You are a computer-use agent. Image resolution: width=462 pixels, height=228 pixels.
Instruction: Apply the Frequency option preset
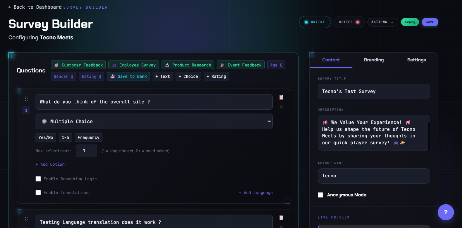coord(88,137)
